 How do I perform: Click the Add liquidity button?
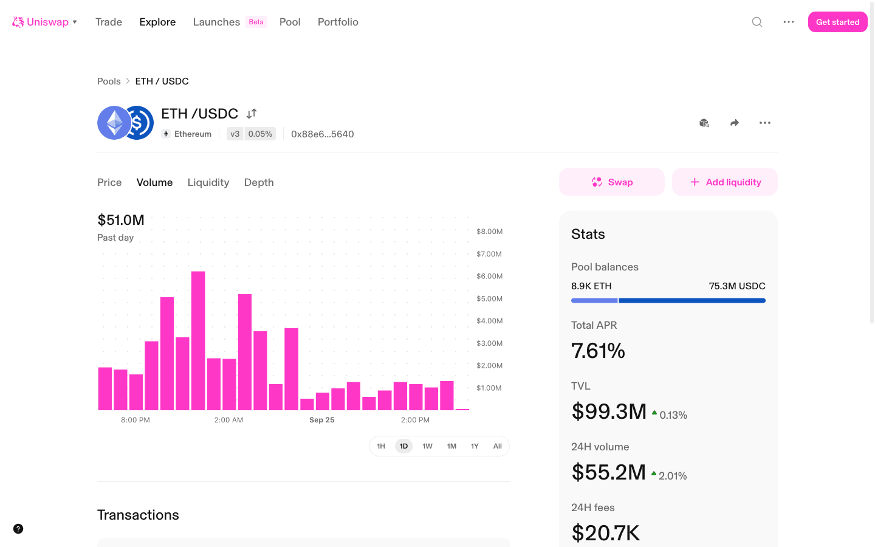coord(725,182)
